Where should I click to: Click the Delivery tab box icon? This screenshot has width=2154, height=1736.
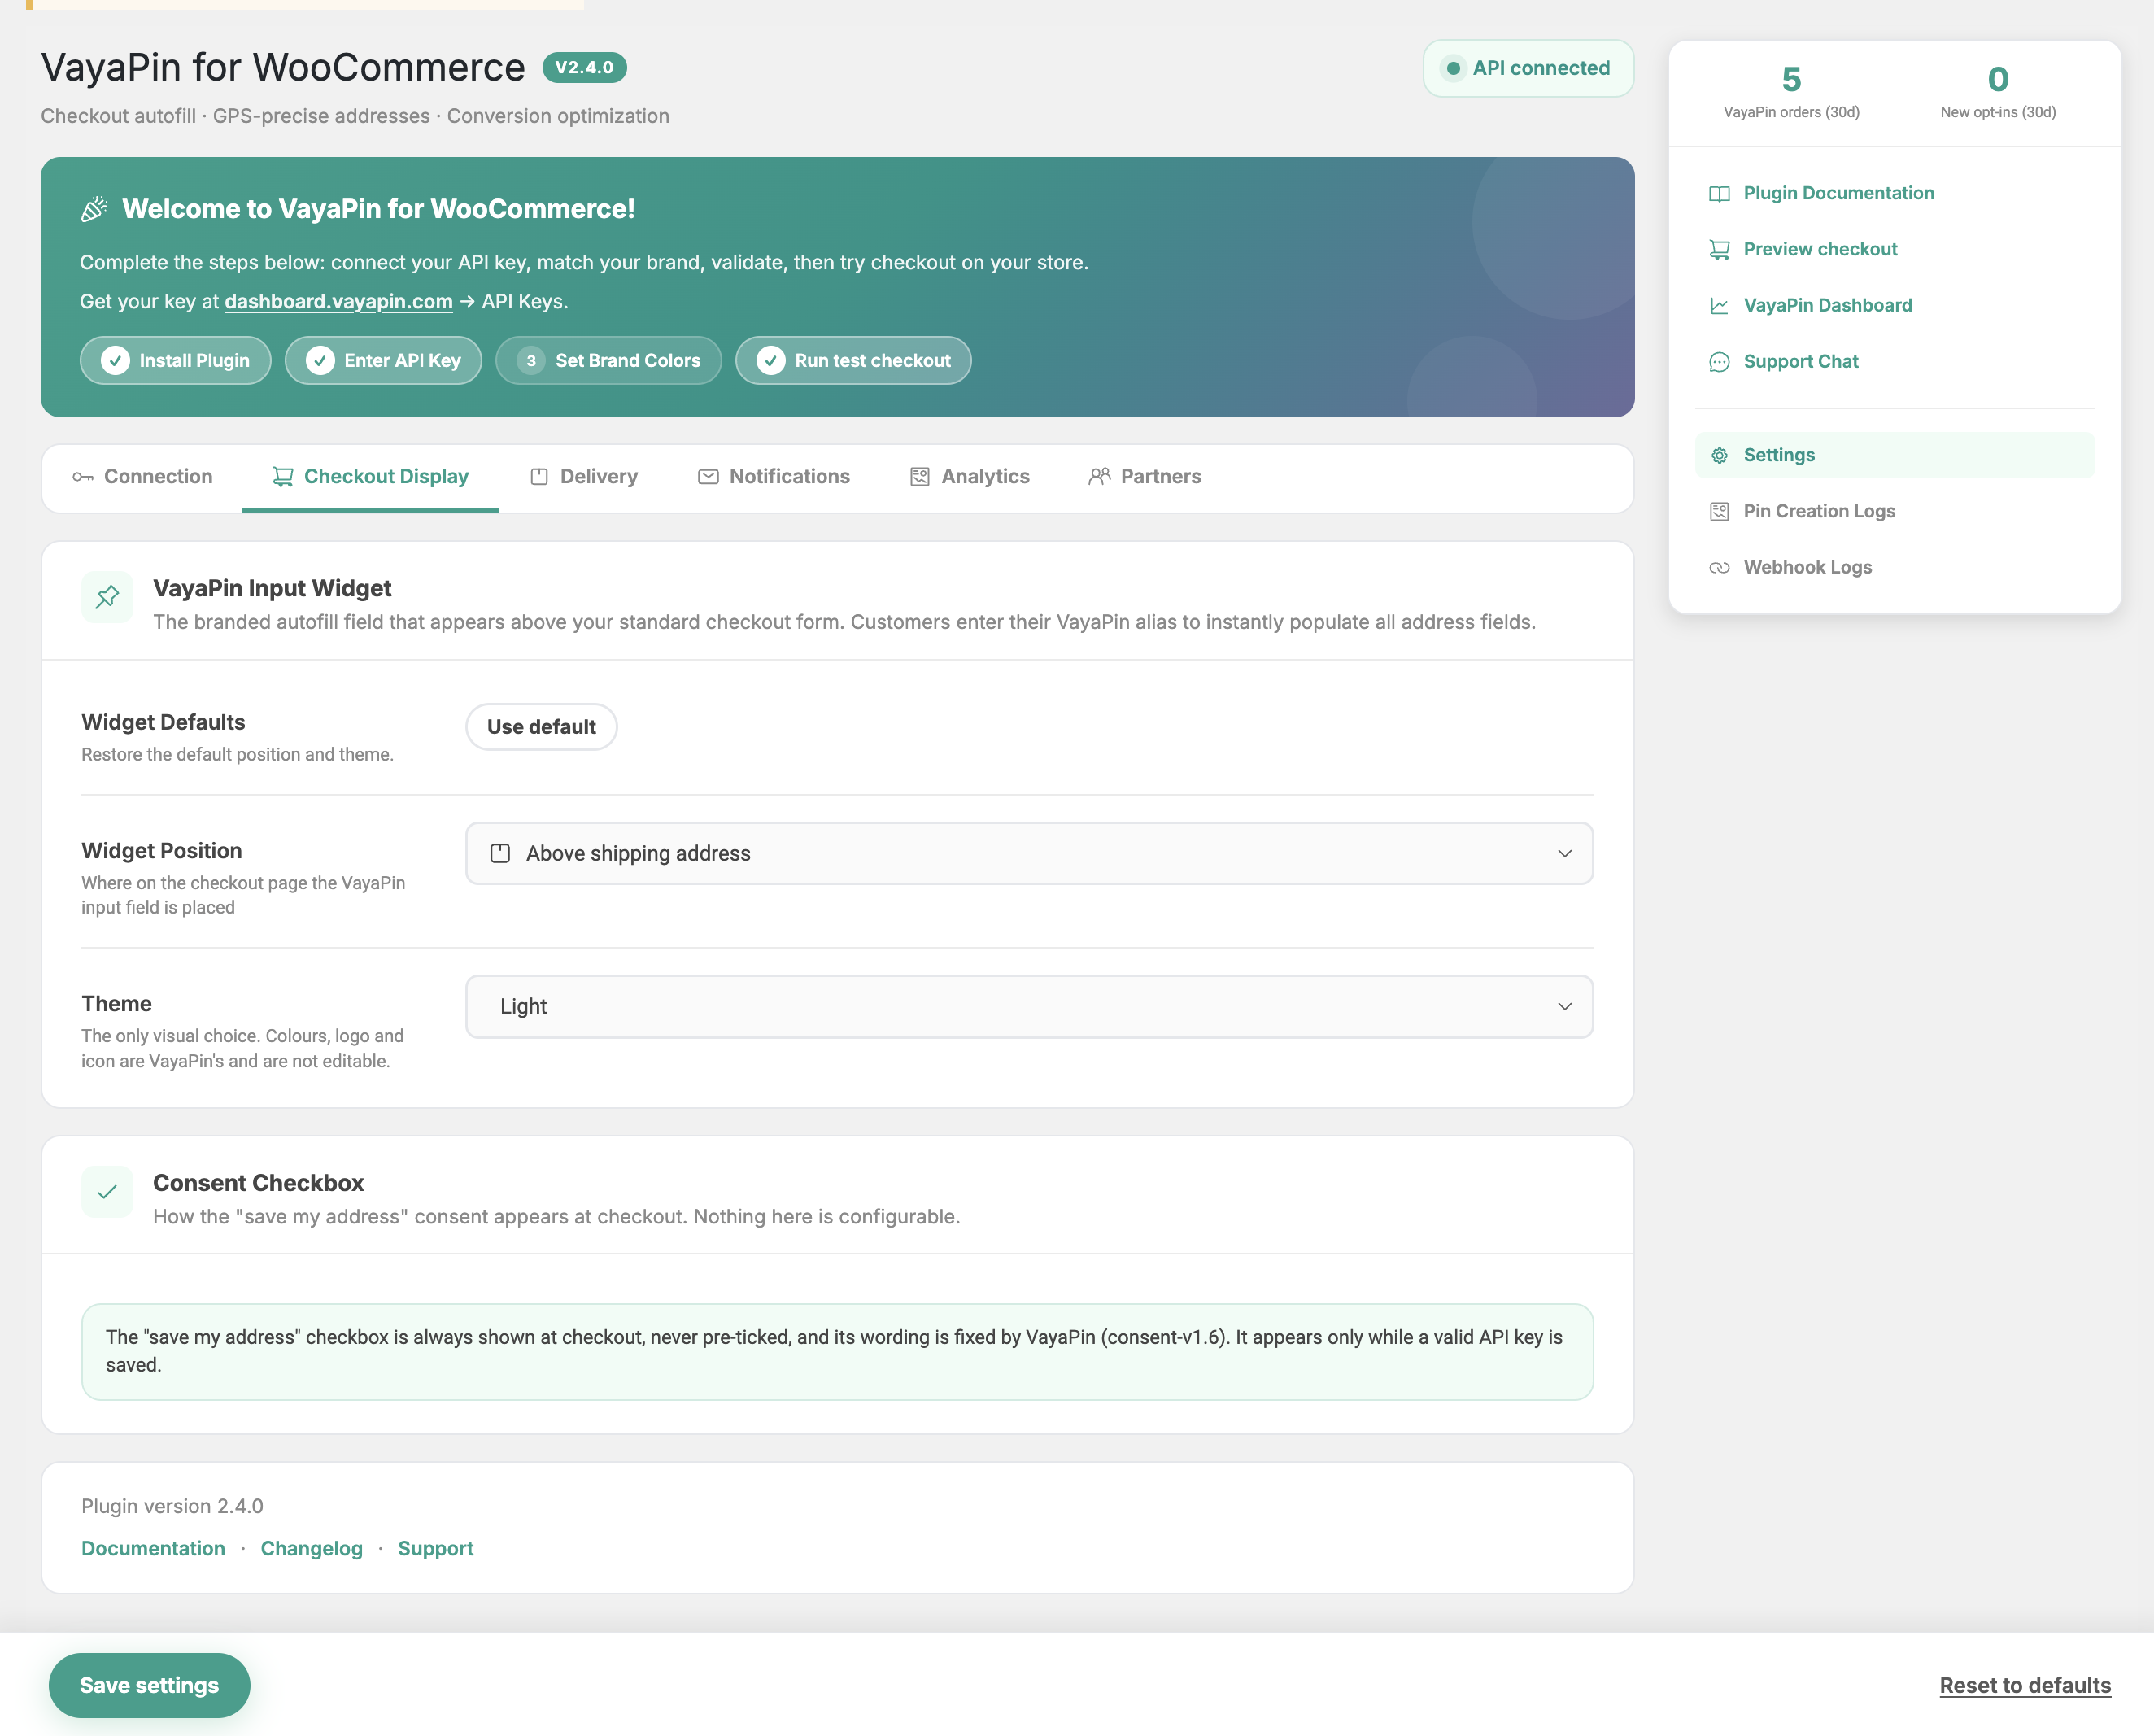click(539, 477)
